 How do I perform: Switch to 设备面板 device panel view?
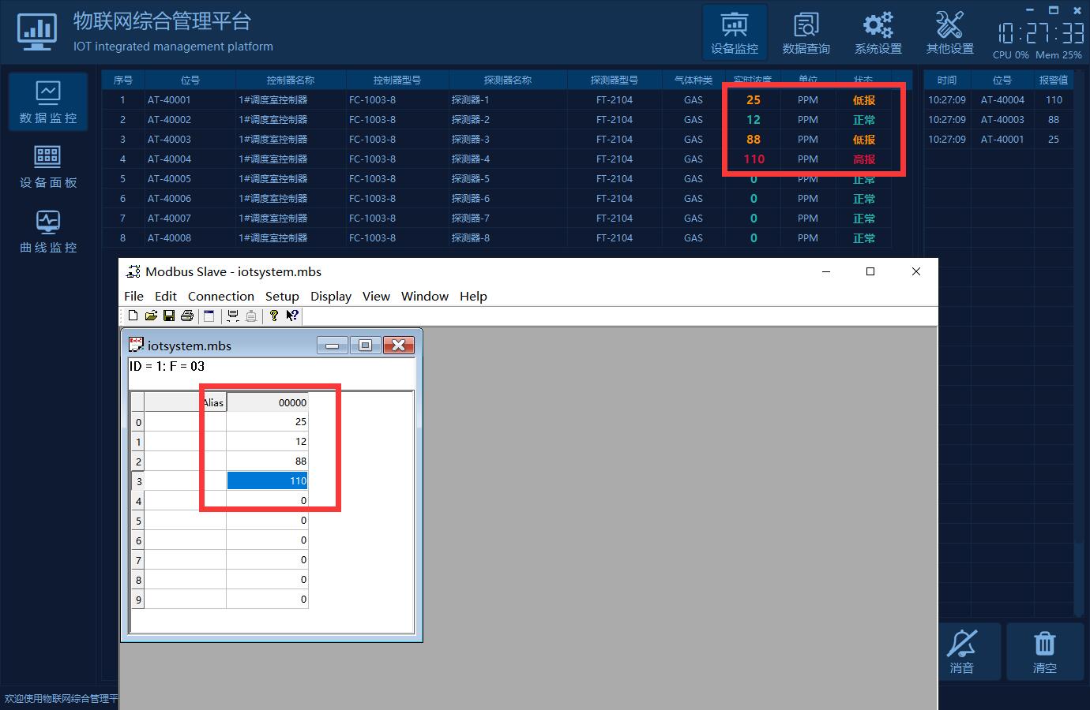tap(48, 166)
